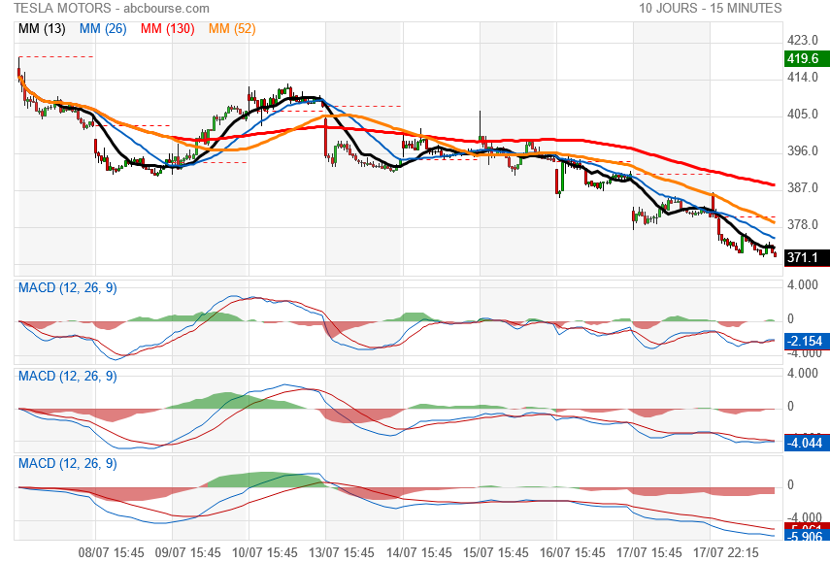Screen dimensions: 830x563
Task: Click the MM (26) legend label
Action: pyautogui.click(x=103, y=28)
